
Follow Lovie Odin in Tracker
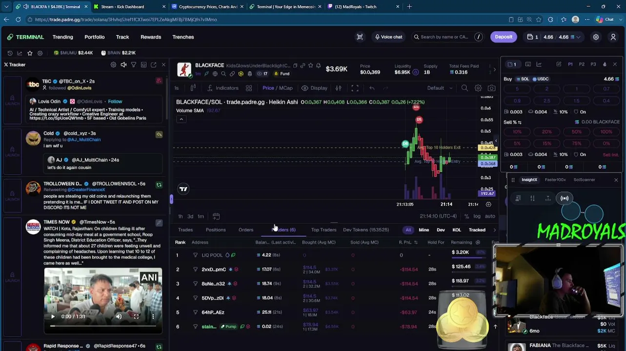point(115,101)
